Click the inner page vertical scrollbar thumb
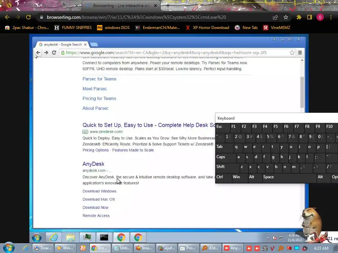 [302, 92]
